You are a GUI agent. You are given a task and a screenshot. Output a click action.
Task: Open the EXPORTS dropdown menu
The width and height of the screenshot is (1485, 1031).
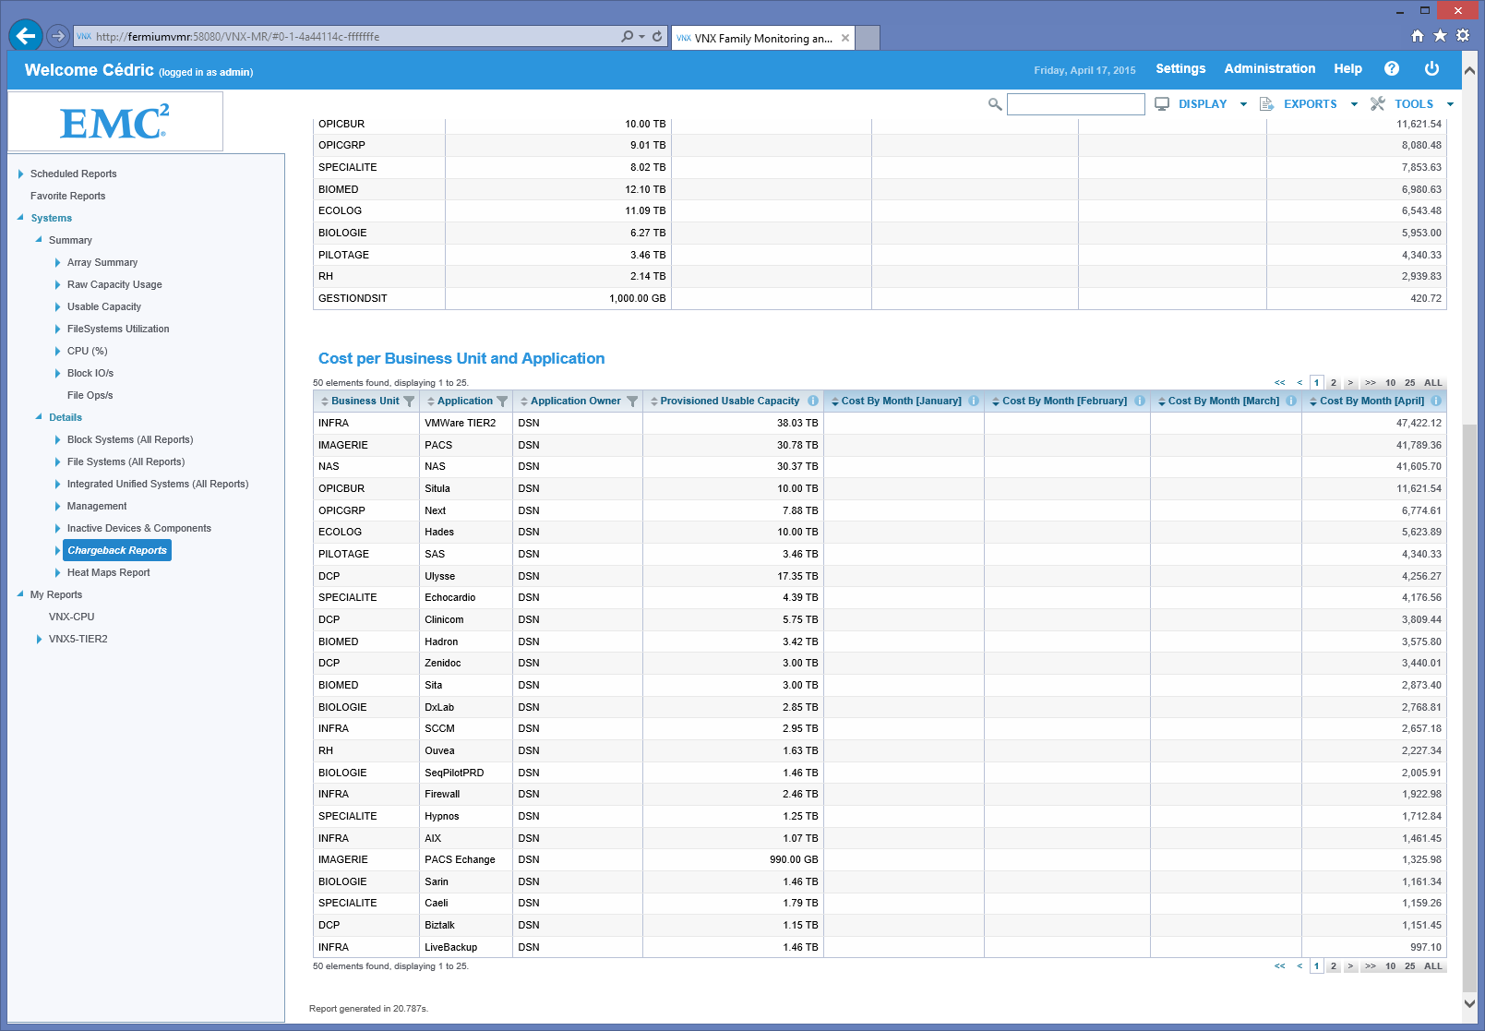1310,104
